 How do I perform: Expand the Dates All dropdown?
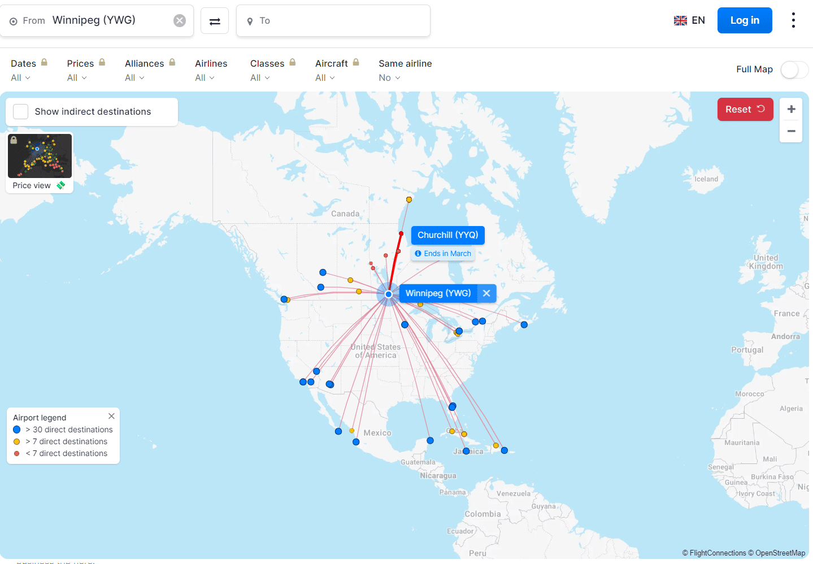click(21, 78)
